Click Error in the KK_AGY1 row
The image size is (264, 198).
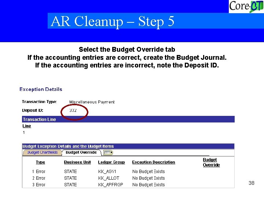pyautogui.click(x=41, y=172)
